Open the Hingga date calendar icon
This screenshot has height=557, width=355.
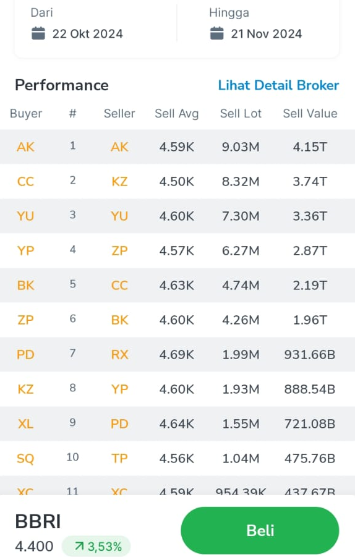coord(216,34)
